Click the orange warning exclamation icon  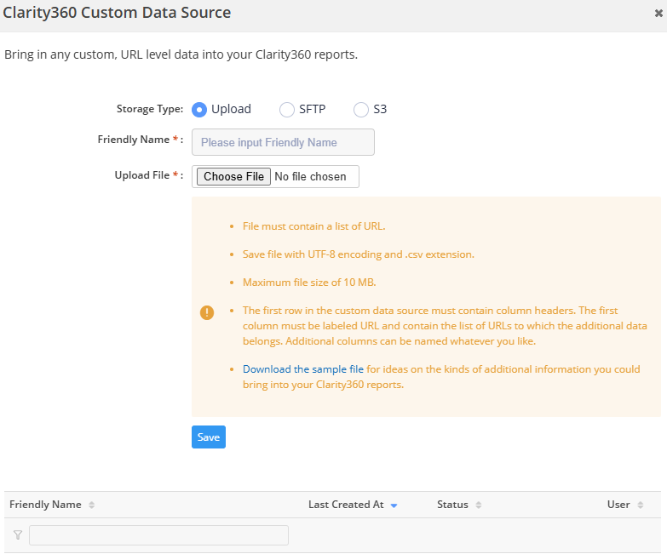click(207, 312)
